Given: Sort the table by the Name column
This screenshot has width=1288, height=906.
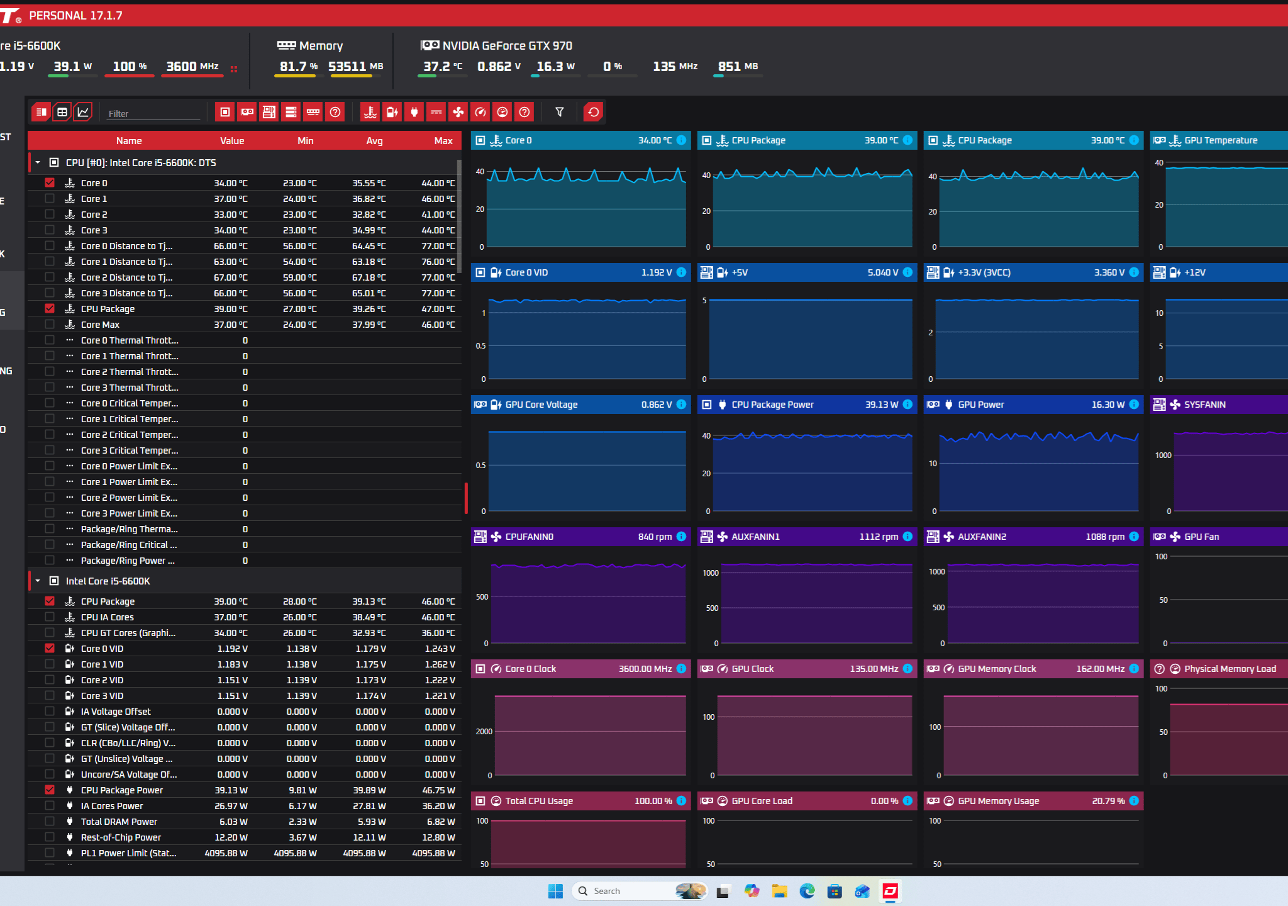Looking at the screenshot, I should [129, 141].
